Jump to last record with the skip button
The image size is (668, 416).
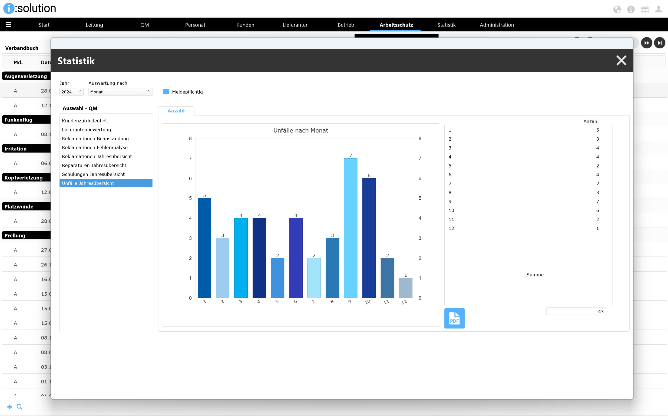(659, 43)
